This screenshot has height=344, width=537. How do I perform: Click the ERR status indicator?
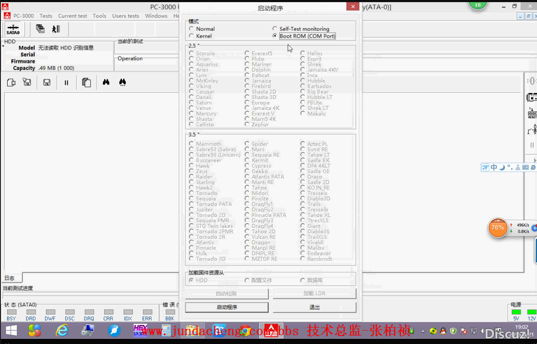point(147,312)
